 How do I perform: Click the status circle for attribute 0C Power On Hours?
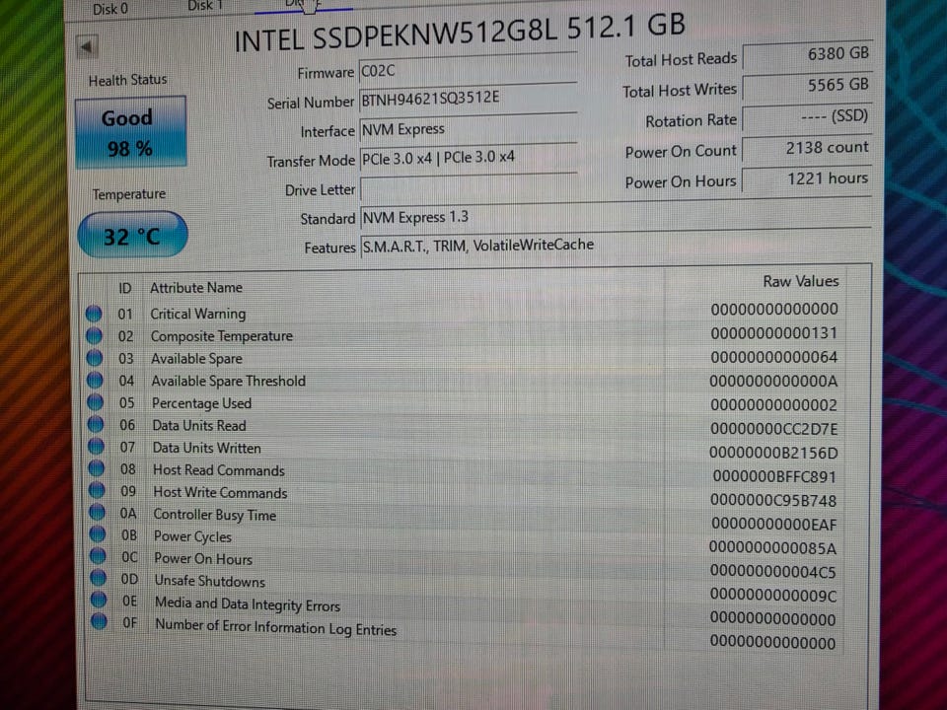coord(98,556)
